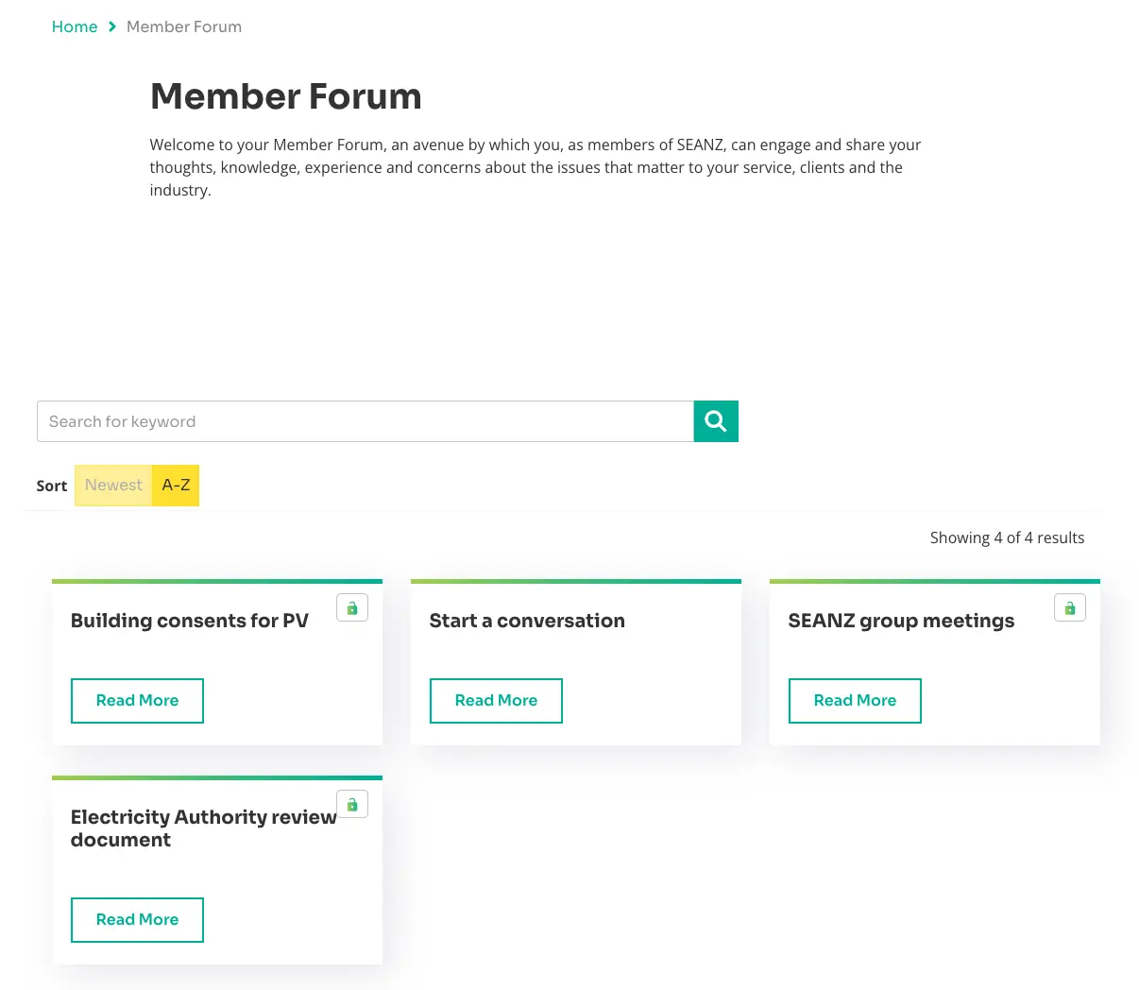This screenshot has height=990, width=1139.
Task: Sort forum topics A-Z
Action: coord(176,486)
